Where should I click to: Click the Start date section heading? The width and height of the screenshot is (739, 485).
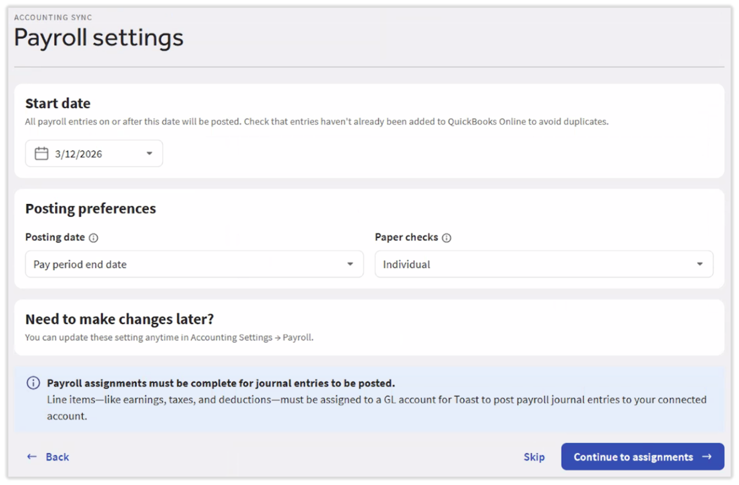point(58,104)
